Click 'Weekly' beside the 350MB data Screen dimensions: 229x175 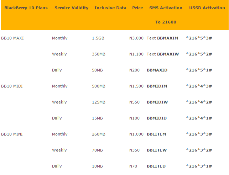tap(59, 54)
